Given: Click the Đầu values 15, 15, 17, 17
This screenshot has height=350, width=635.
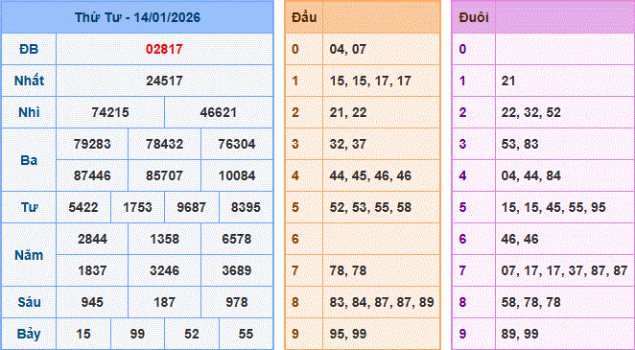Looking at the screenshot, I should click(x=370, y=81).
